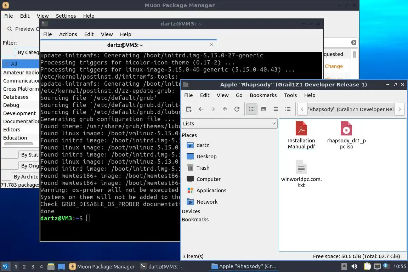Open volume control in system tray
Image resolution: width=408 pixels, height=272 pixels.
tap(354, 266)
